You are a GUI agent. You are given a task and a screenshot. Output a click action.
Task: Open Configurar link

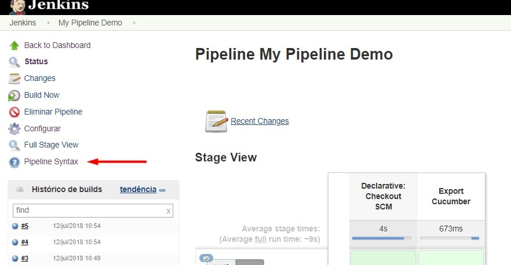(42, 128)
